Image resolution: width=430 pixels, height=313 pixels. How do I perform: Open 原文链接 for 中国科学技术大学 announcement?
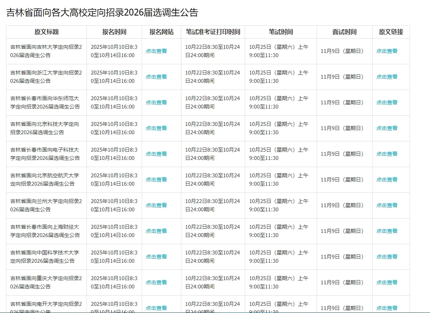pyautogui.click(x=387, y=257)
